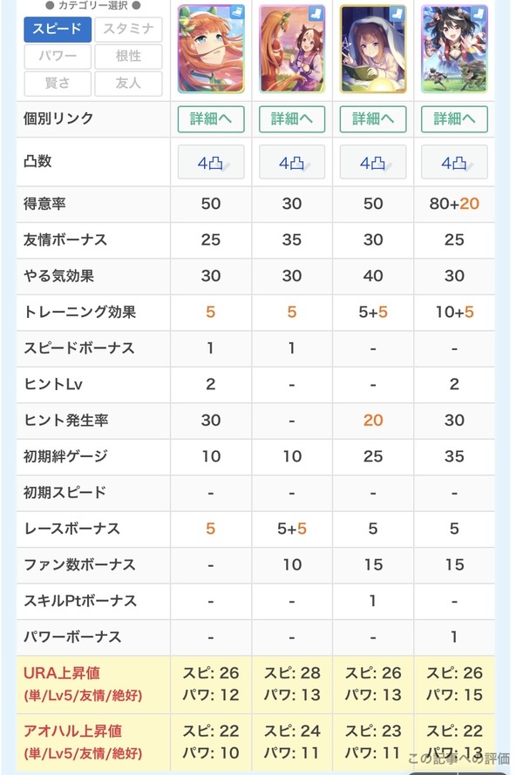Select the スピード category filter
Image resolution: width=523 pixels, height=775 pixels.
pyautogui.click(x=58, y=29)
